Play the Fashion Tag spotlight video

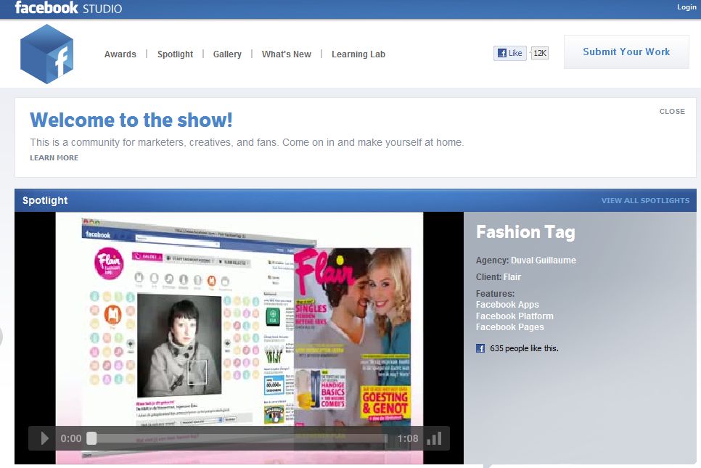pyautogui.click(x=44, y=438)
